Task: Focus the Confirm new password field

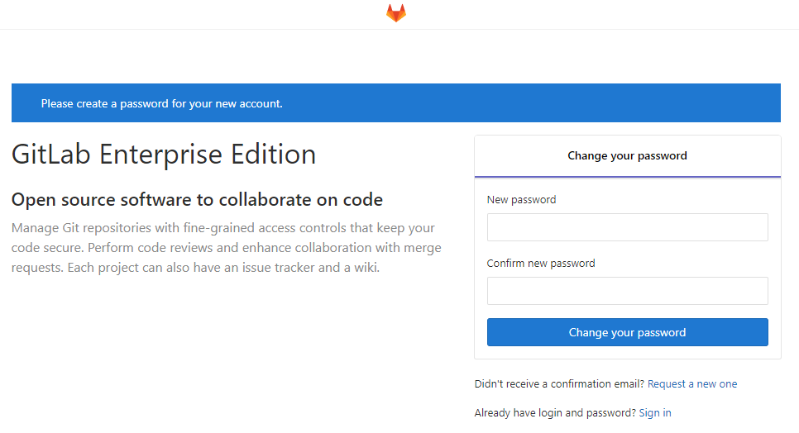Action: pos(627,291)
